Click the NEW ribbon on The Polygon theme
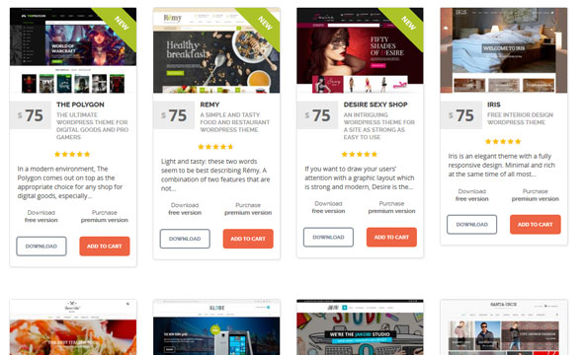Screen dimensions: 583x355 click(x=119, y=24)
